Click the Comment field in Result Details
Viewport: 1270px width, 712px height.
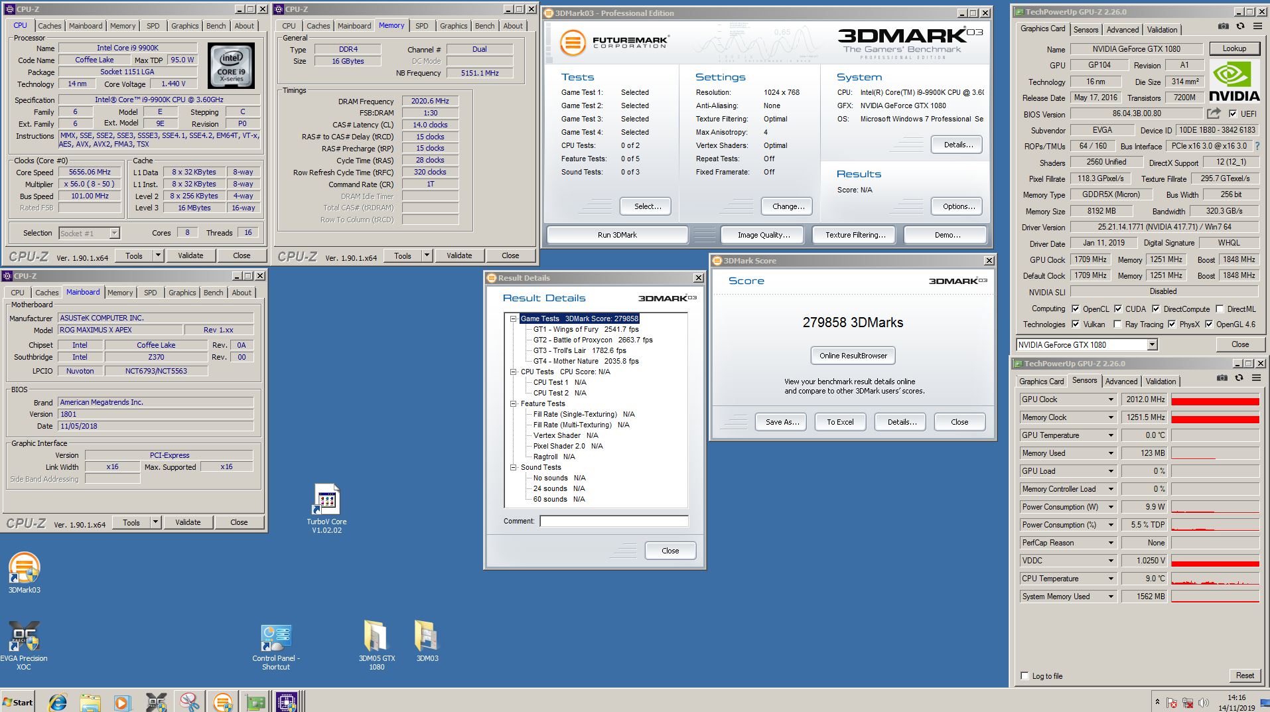click(x=614, y=521)
